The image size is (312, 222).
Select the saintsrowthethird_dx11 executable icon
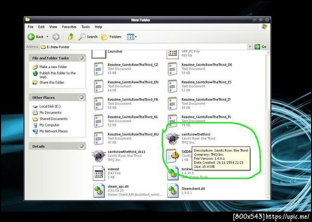99,156
